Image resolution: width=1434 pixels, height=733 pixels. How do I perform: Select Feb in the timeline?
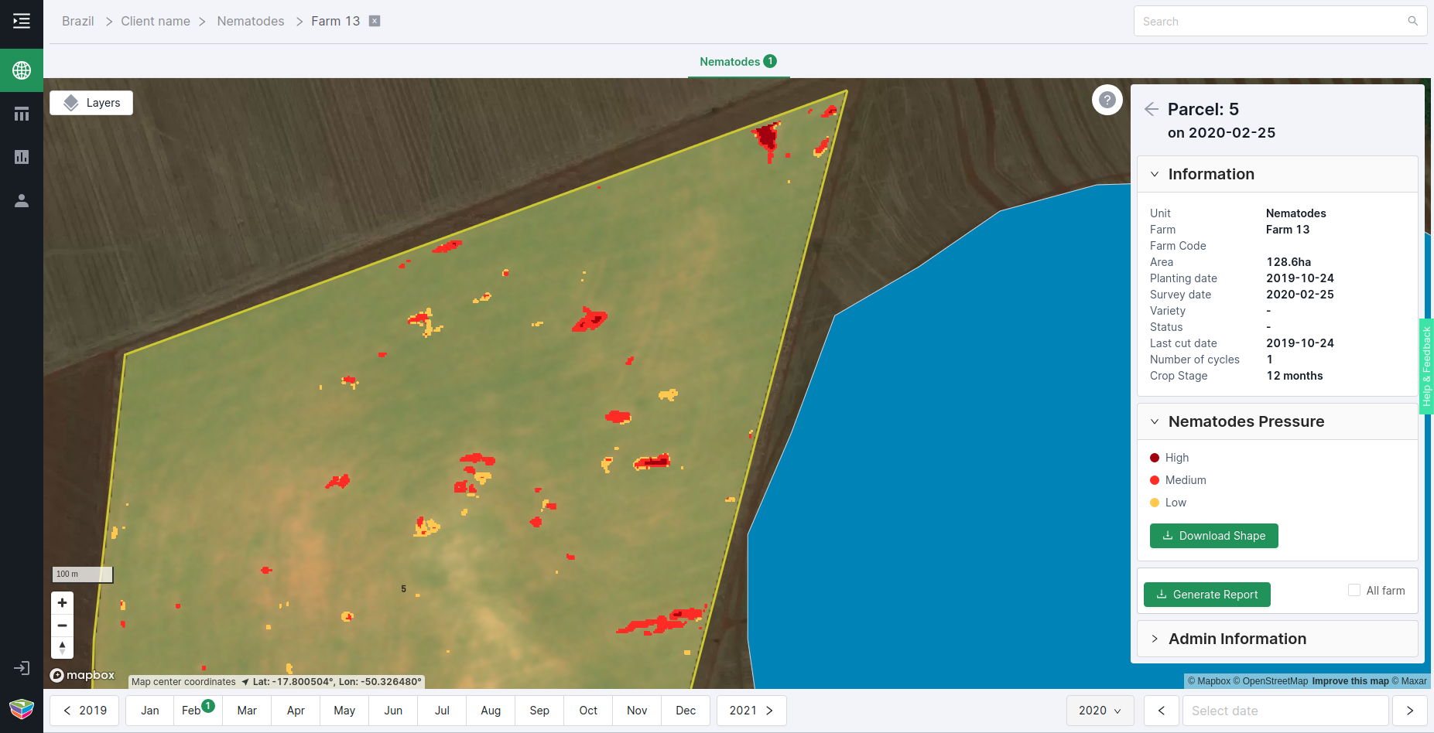pos(192,711)
